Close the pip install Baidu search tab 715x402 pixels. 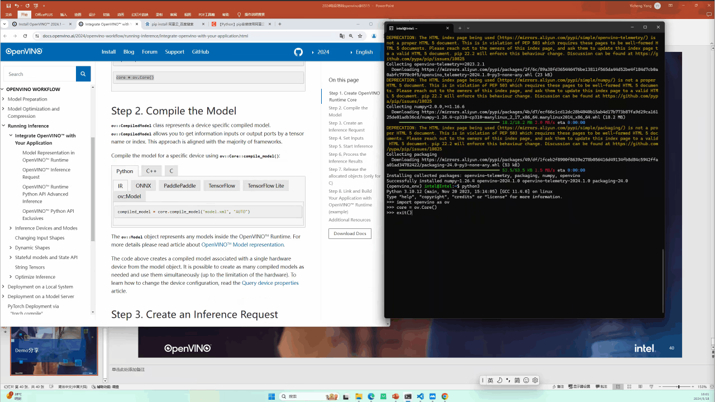203,24
